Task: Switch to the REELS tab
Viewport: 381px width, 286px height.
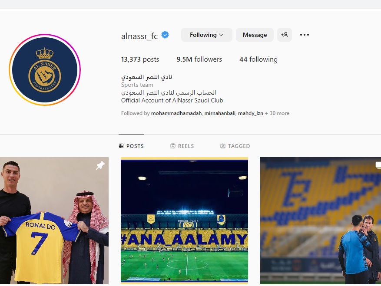Action: coord(182,146)
